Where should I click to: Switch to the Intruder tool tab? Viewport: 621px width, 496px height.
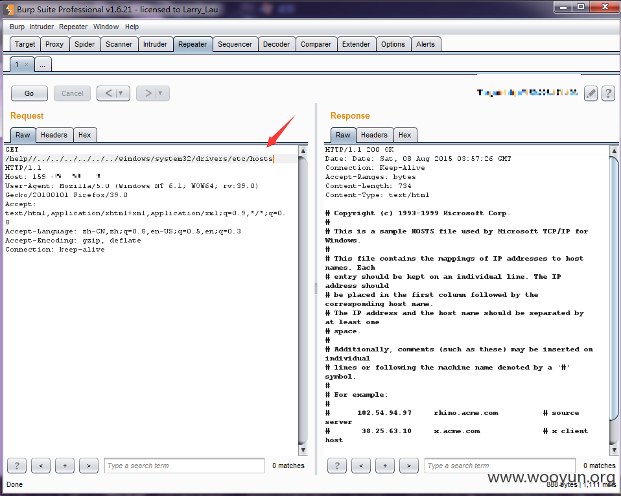(x=156, y=44)
